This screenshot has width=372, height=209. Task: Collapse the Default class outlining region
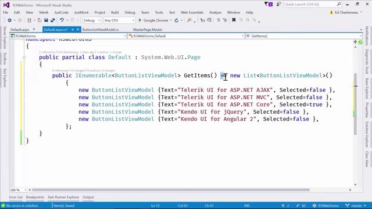[24, 57]
